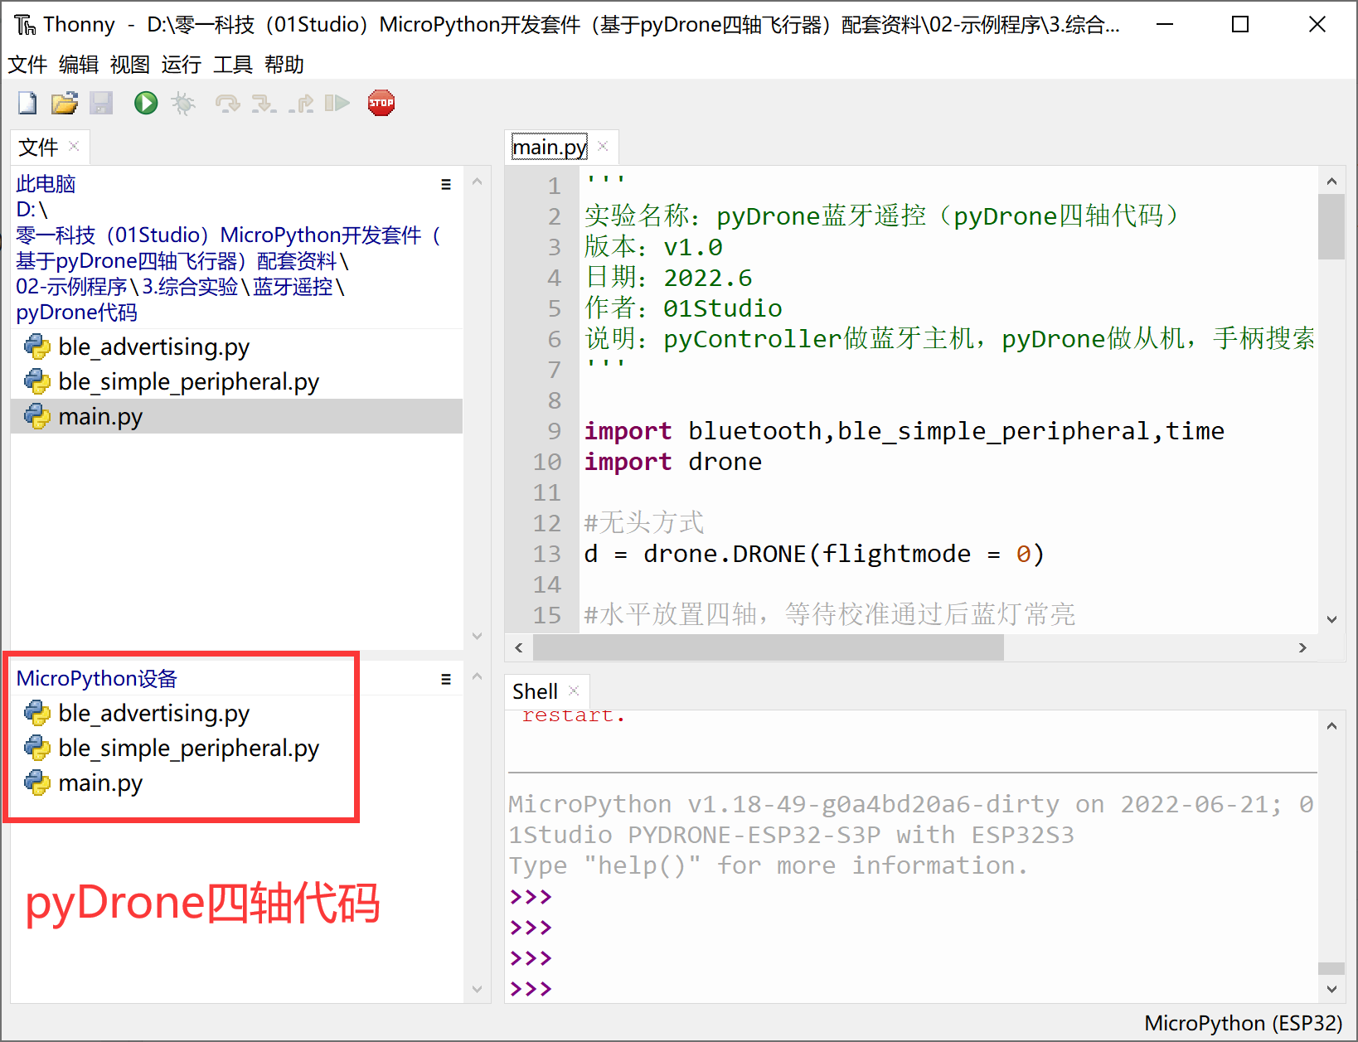Screen dimensions: 1358x1042
Task: Click the editor scroll-left arrow
Action: (x=519, y=647)
